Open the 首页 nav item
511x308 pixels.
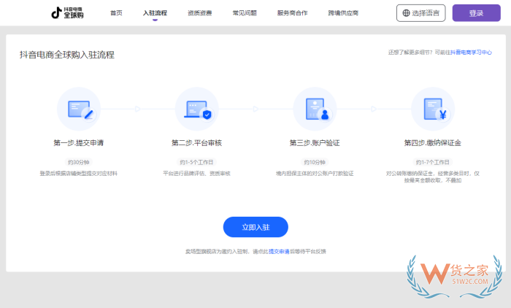pyautogui.click(x=116, y=13)
